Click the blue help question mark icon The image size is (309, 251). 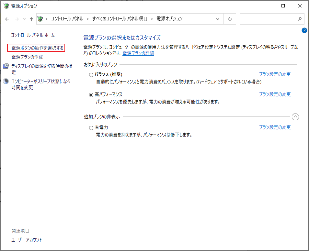coord(304,30)
